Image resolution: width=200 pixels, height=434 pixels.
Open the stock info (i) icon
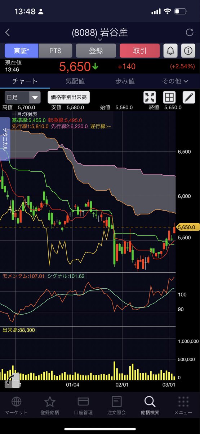188,51
